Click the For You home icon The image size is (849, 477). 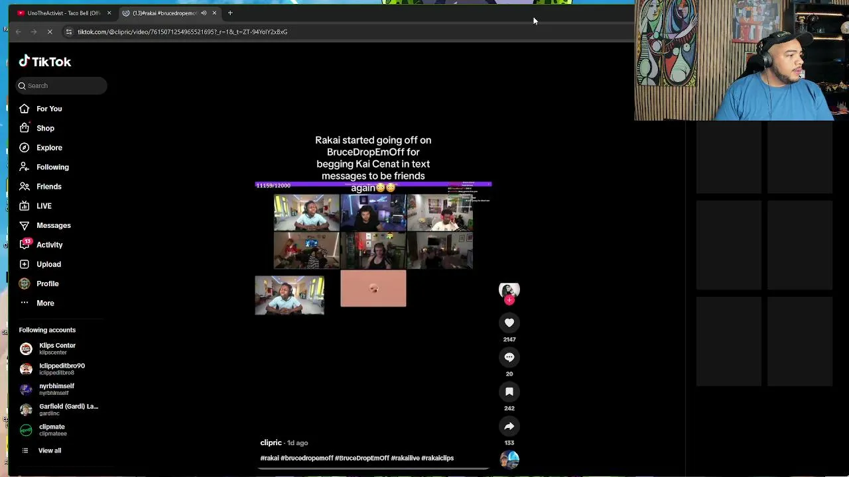(x=25, y=109)
